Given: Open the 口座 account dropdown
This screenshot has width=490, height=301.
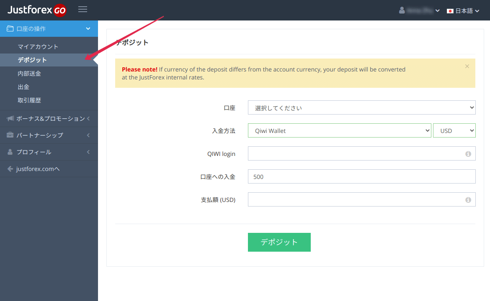Looking at the screenshot, I should click(361, 107).
